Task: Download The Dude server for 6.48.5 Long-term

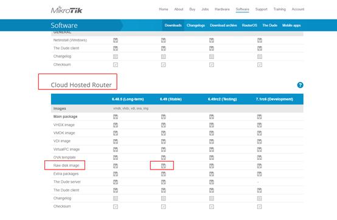Action: (116, 182)
